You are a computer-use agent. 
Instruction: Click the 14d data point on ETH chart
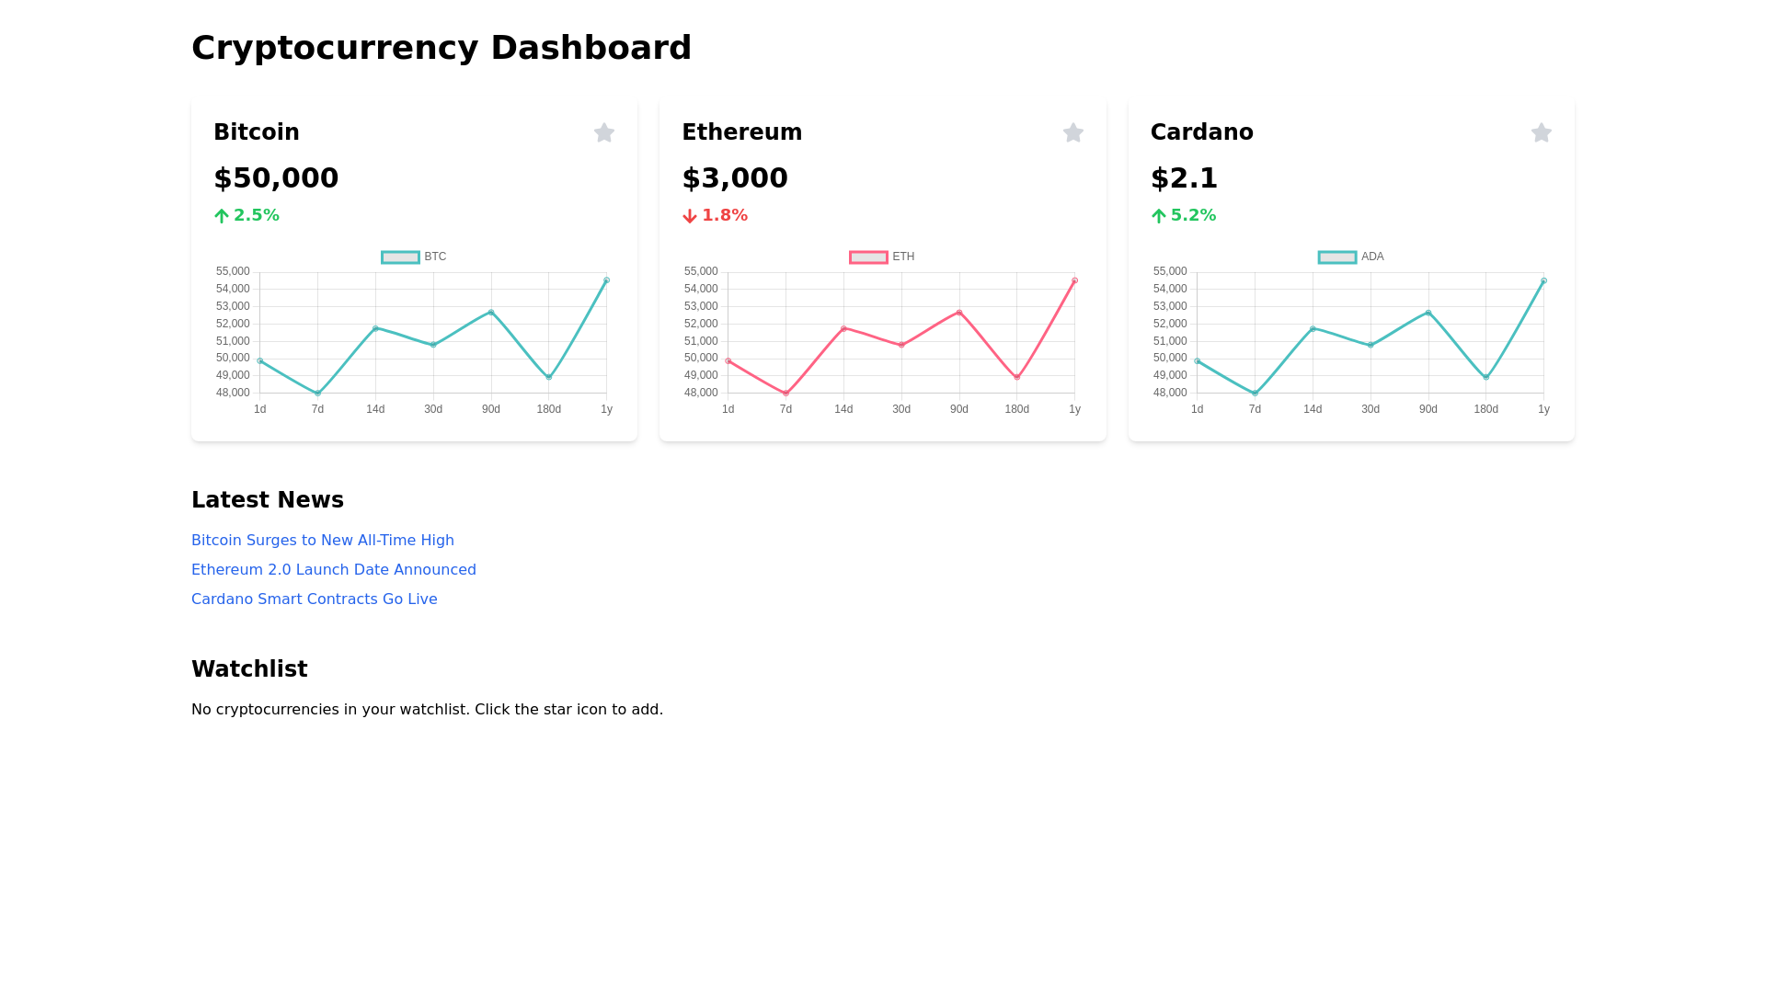(x=843, y=328)
